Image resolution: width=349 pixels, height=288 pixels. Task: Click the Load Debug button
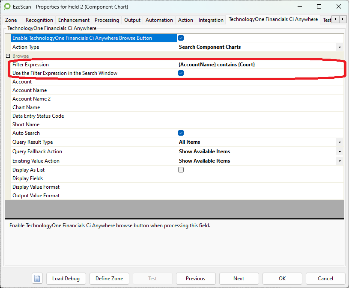coord(66,278)
